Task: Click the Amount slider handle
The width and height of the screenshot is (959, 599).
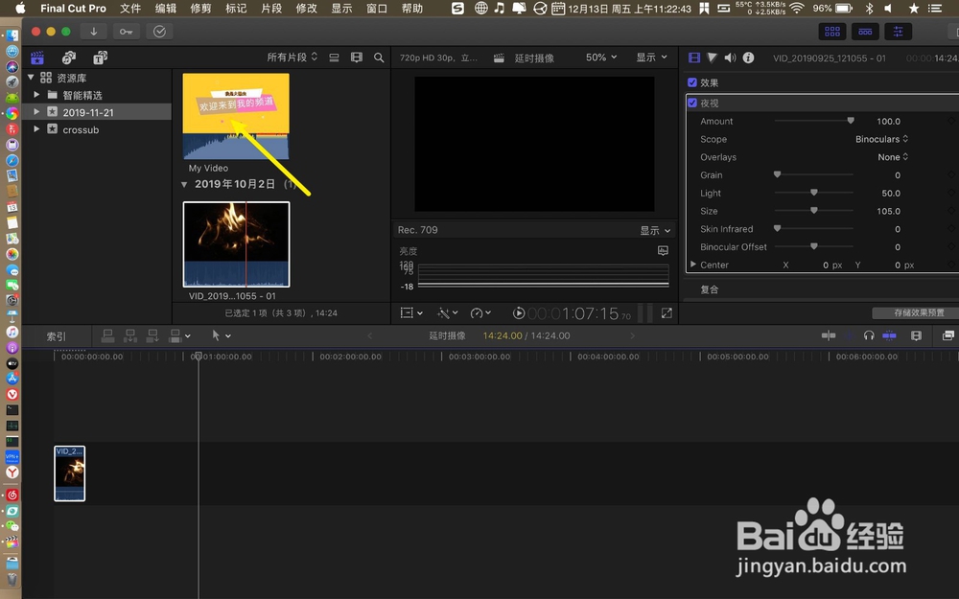Action: 850,121
